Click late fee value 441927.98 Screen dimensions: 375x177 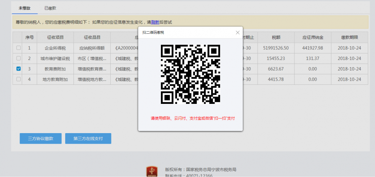(313, 48)
